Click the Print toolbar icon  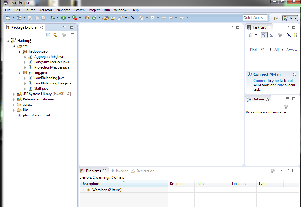coord(44,18)
